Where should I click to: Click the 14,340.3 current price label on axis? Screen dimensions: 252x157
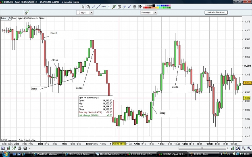coord(247,83)
